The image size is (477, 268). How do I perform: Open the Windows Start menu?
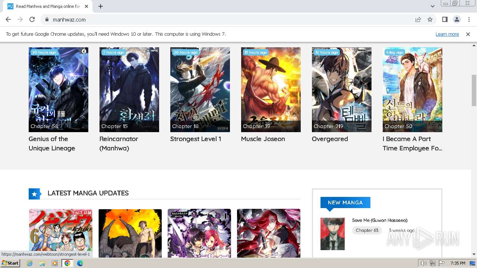[x=10, y=263]
